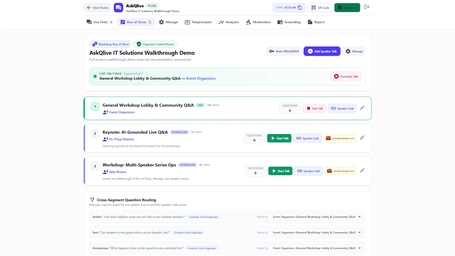Copy the event code #3Z5C4N
The height and width of the screenshot is (256, 455).
(x=300, y=8)
